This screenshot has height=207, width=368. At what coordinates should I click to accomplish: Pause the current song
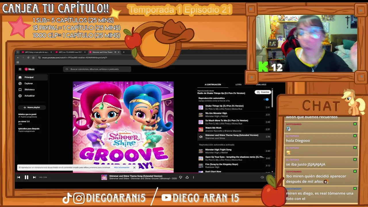(26, 177)
